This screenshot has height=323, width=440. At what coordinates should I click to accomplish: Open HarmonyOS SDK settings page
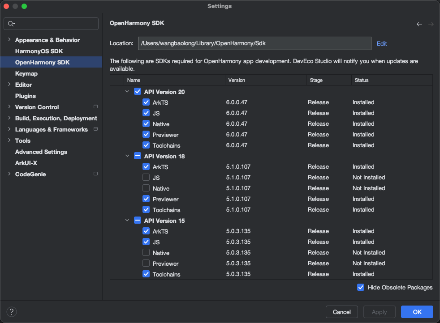click(x=39, y=51)
